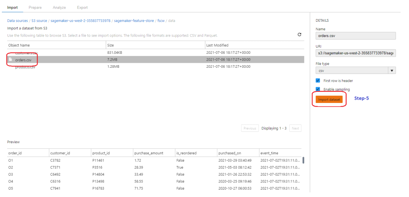Click the Import dataset button
Viewport: 409px width, 197px height.
(x=329, y=99)
